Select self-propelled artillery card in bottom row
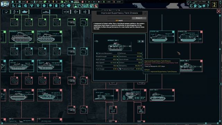The height and width of the screenshot is (125, 222). click(106, 95)
